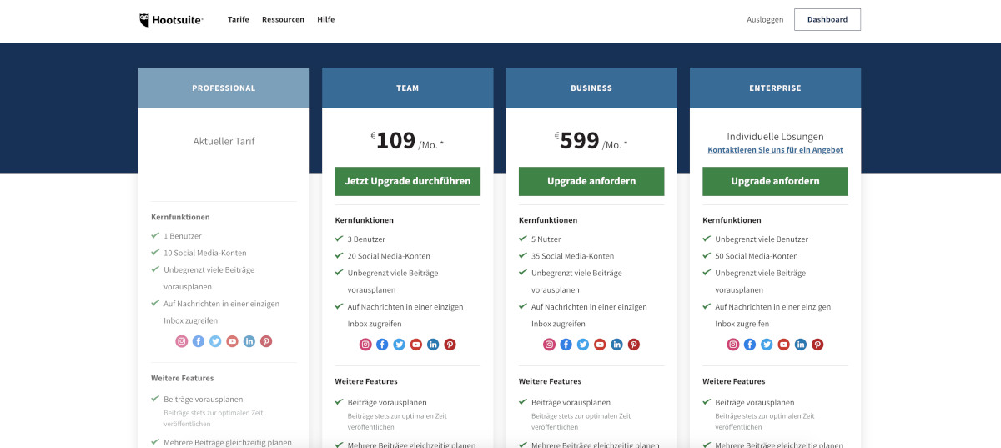Viewport: 1001px width, 448px height.
Task: Click Facebook icon in Professional plan
Action: pos(199,341)
